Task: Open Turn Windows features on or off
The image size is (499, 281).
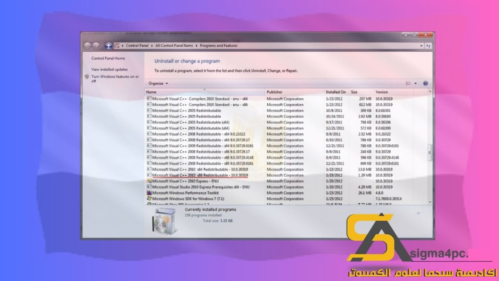Action: 115,79
